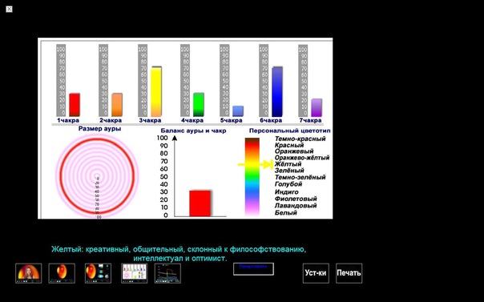The width and height of the screenshot is (484, 302).
Task: Click the rainbow Персональный цветотип spectrum strip
Action: click(x=252, y=176)
